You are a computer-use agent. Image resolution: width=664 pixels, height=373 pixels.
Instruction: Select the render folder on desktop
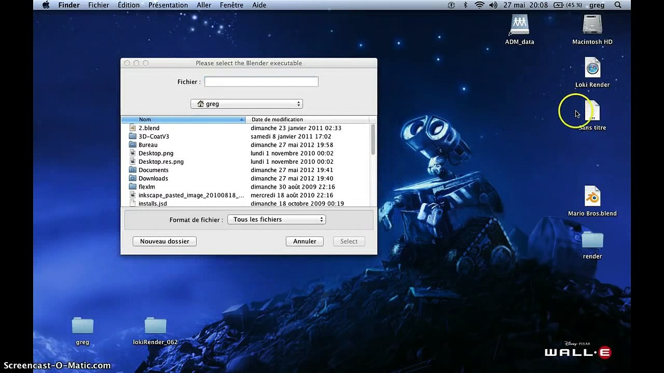[x=592, y=241]
